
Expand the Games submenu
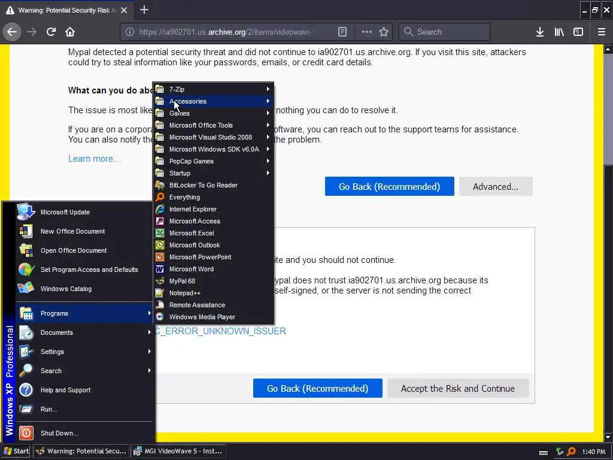(x=214, y=113)
